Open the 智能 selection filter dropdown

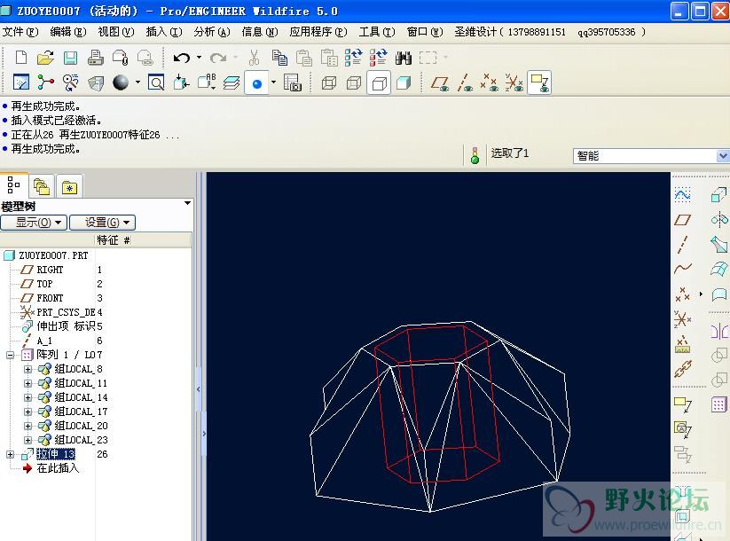tap(722, 156)
